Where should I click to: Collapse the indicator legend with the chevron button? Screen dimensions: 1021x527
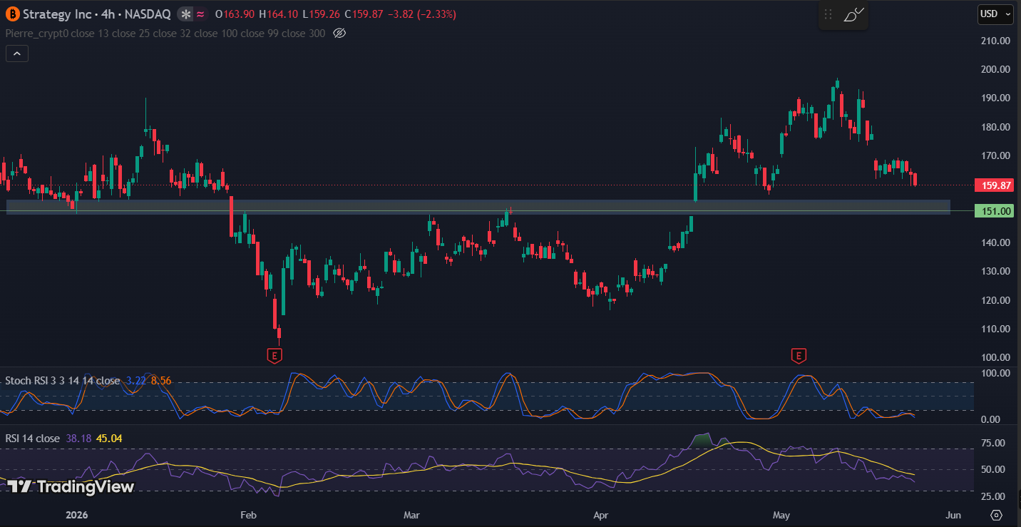click(17, 53)
